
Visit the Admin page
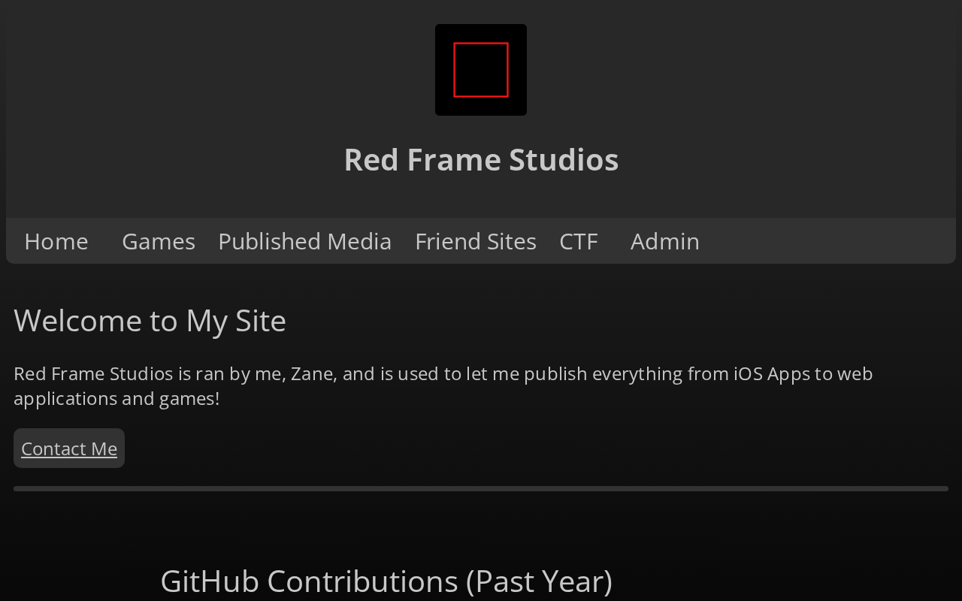click(x=665, y=241)
